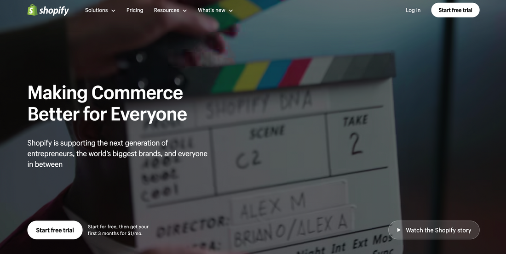Open the Solutions navigation menu

[x=96, y=10]
